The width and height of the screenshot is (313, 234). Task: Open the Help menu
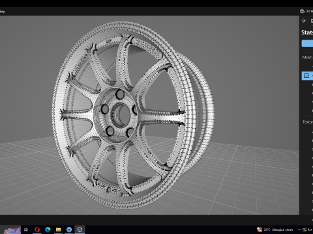pyautogui.click(x=2, y=12)
